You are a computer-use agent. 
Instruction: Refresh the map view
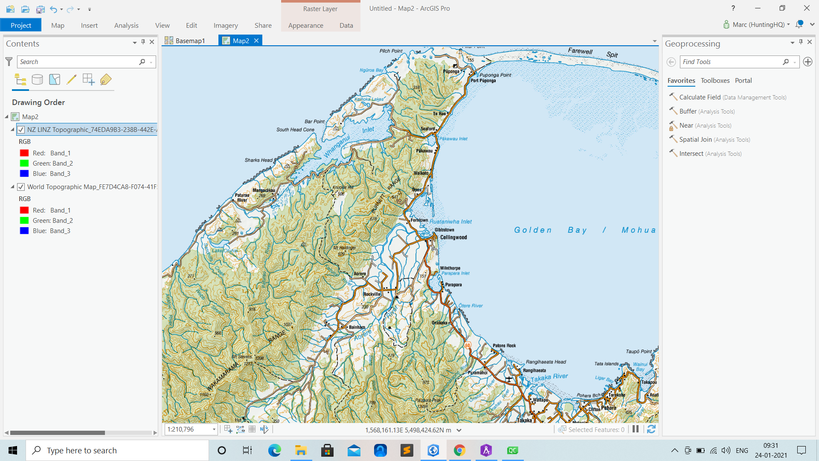651,429
